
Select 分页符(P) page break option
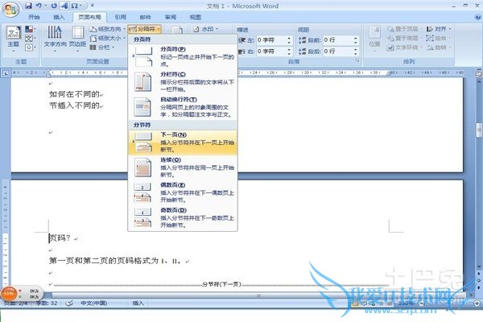pos(183,56)
